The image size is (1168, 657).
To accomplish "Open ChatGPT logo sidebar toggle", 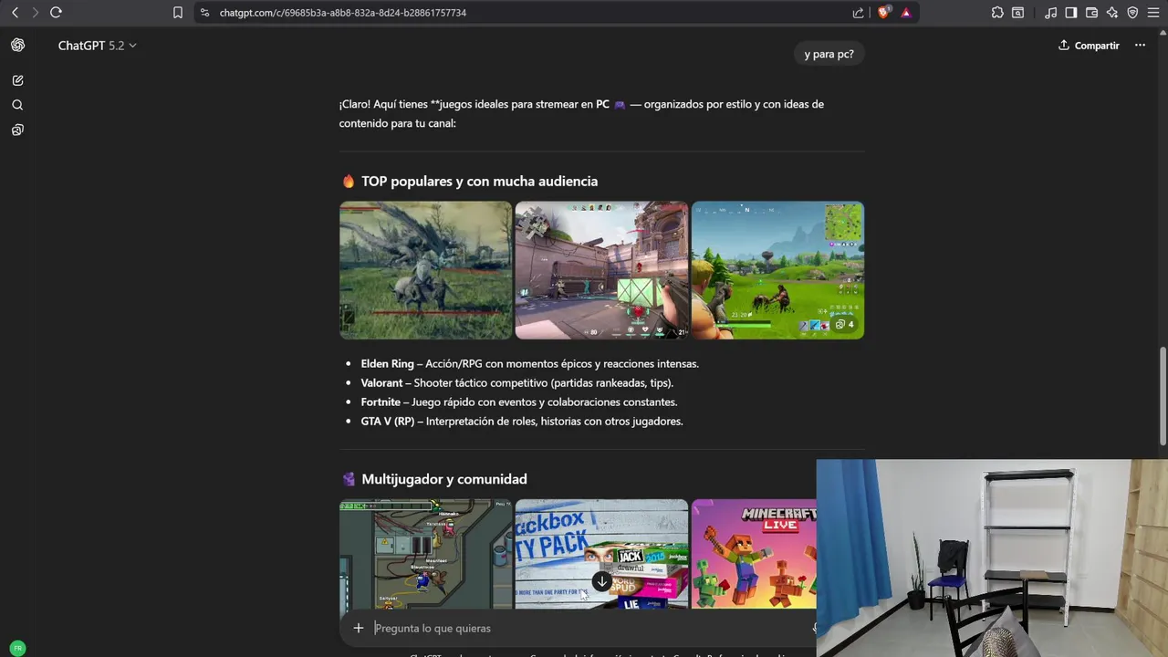I will pyautogui.click(x=17, y=45).
